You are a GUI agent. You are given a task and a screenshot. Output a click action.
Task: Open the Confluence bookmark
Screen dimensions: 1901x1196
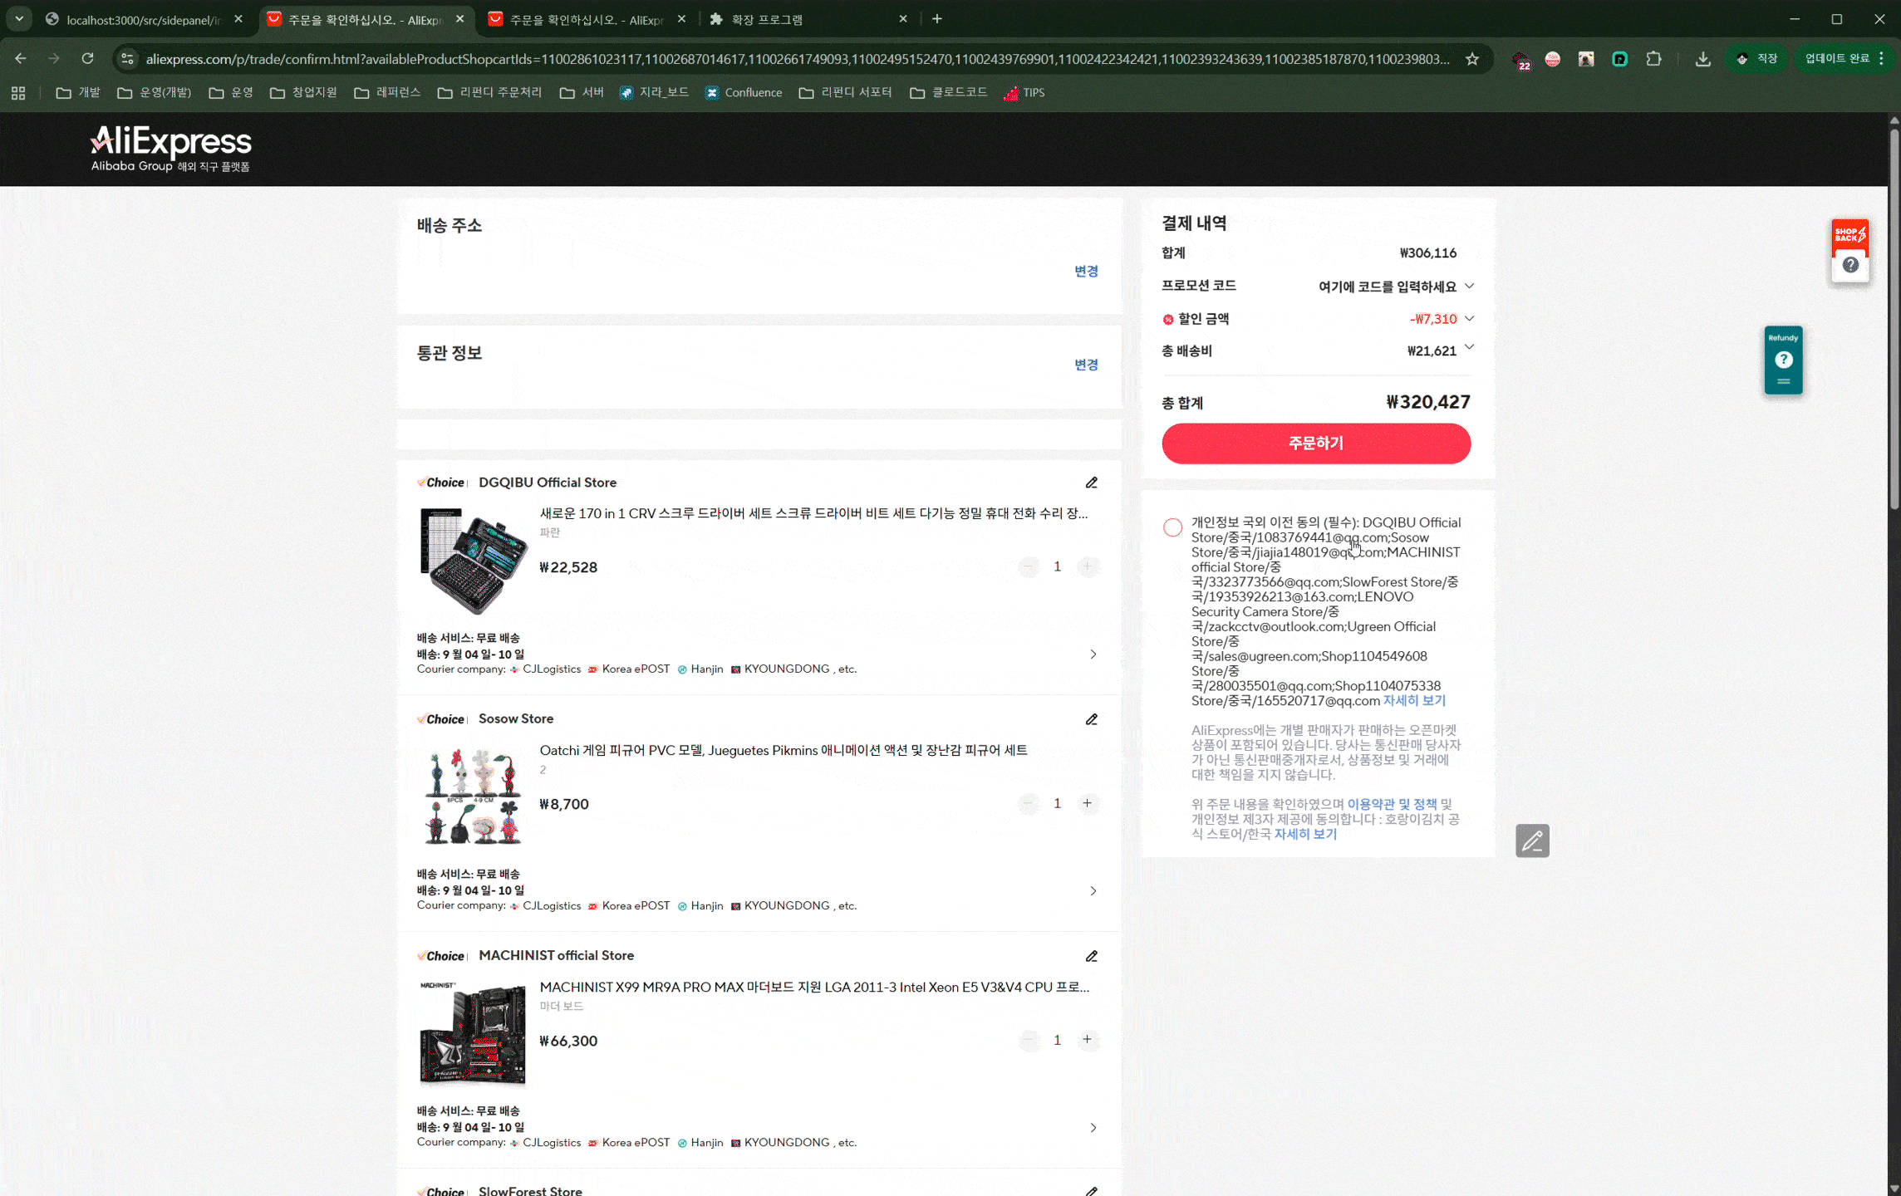point(744,92)
